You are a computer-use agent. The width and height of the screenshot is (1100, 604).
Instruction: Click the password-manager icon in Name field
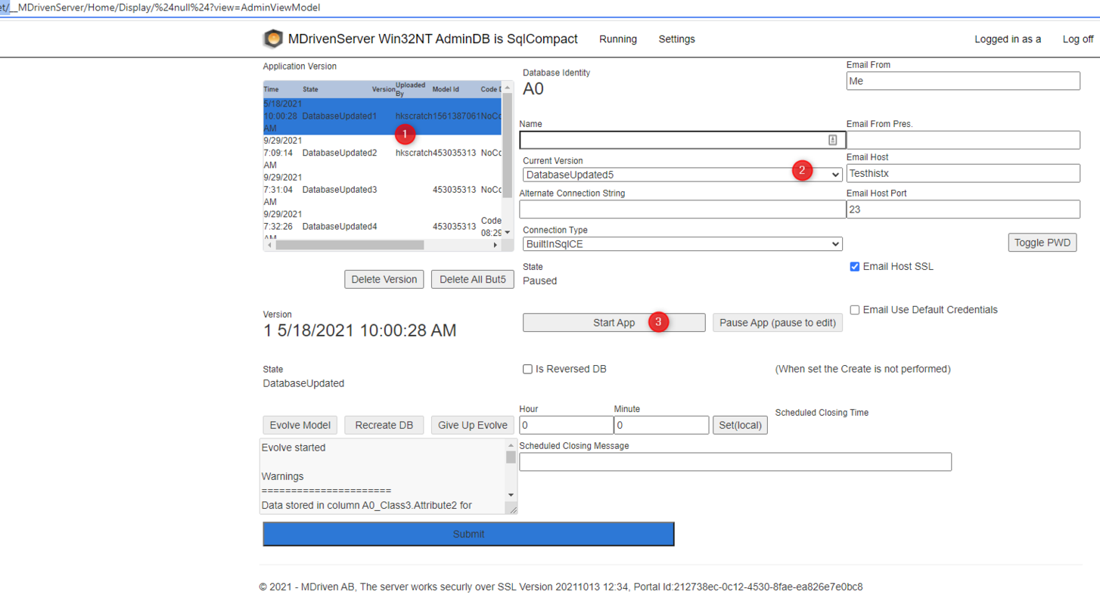click(x=832, y=140)
